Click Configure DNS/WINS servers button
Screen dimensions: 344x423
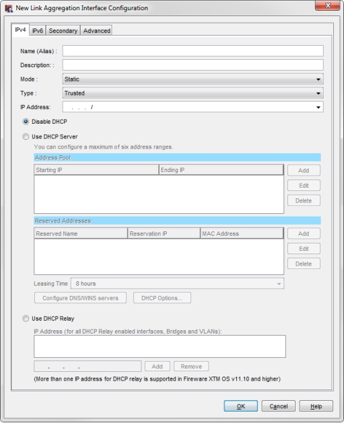[80, 298]
